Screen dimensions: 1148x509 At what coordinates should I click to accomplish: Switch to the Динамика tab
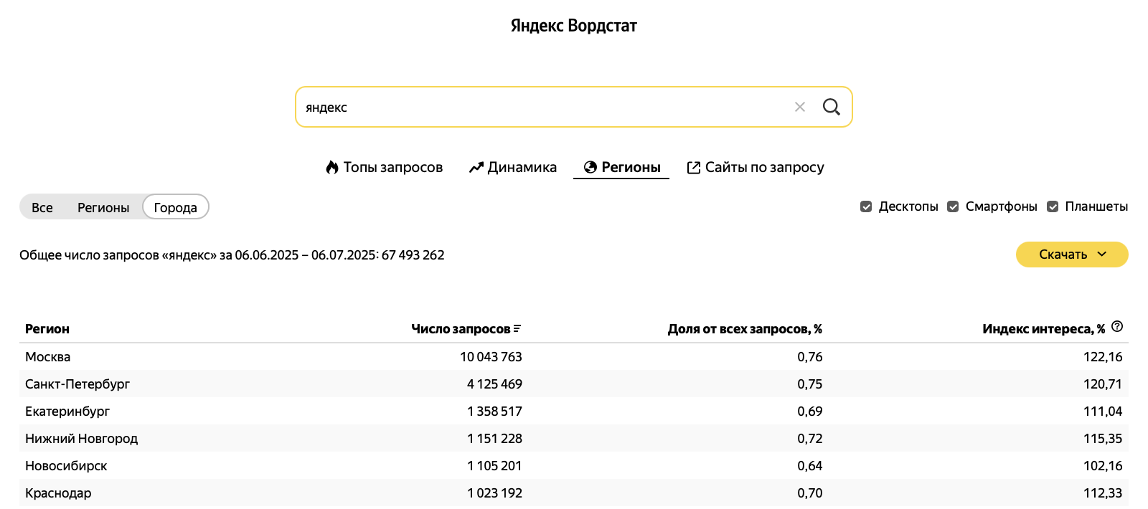[512, 167]
